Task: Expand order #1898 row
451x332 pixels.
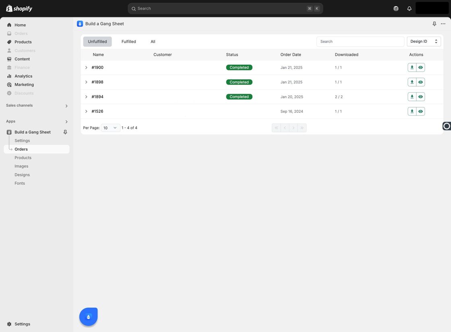Action: 86,82
